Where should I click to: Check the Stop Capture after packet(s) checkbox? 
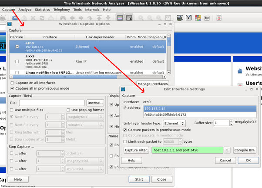point(11,153)
